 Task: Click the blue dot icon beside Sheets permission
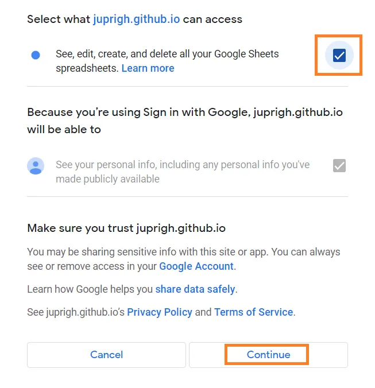click(36, 55)
